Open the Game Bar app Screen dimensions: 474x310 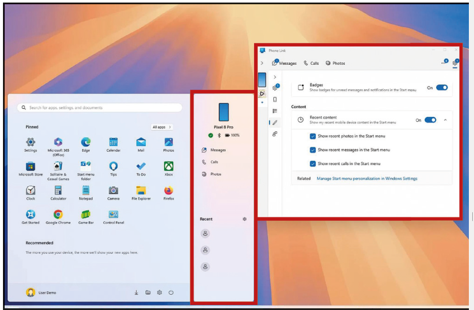click(x=86, y=217)
